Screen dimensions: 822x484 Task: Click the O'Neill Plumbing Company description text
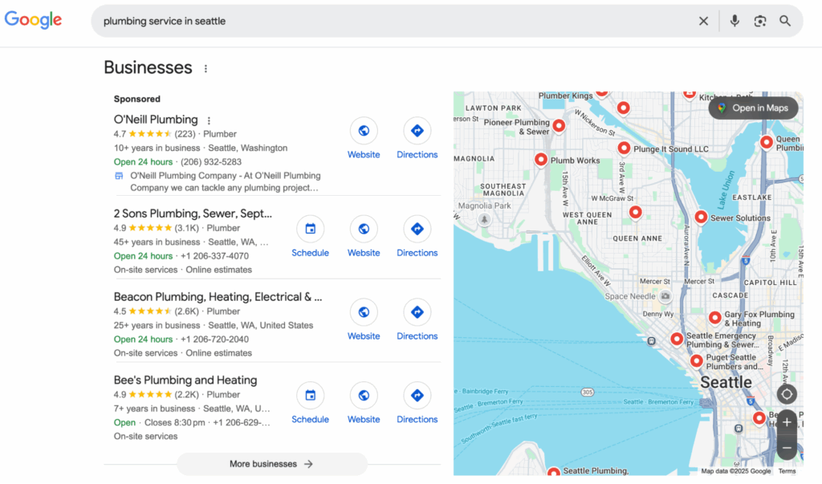(x=226, y=181)
